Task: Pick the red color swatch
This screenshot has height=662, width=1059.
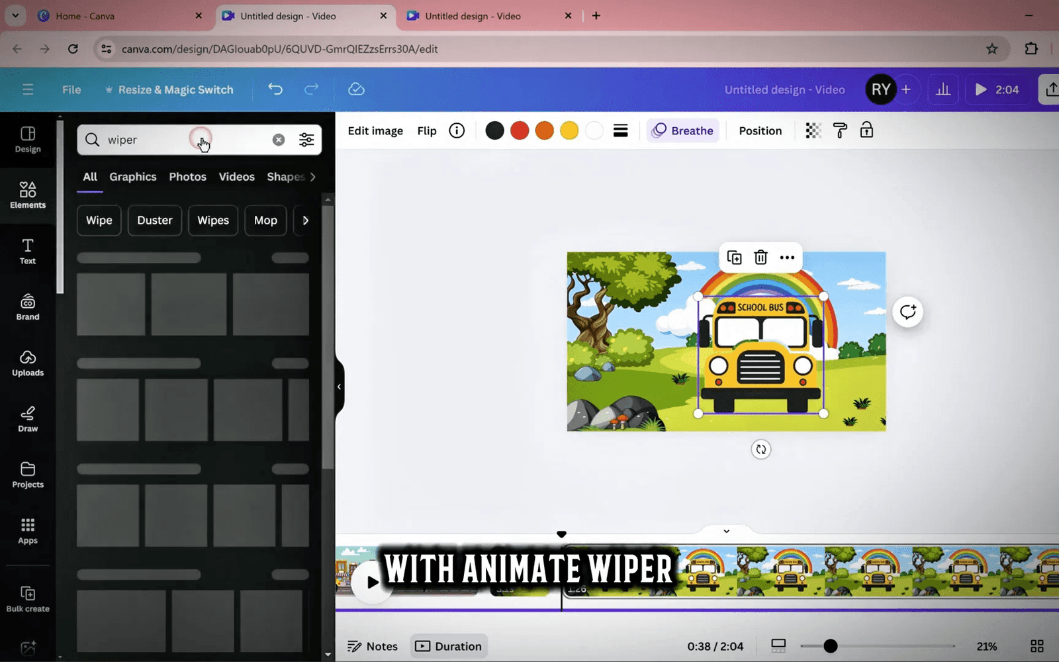Action: 520,130
